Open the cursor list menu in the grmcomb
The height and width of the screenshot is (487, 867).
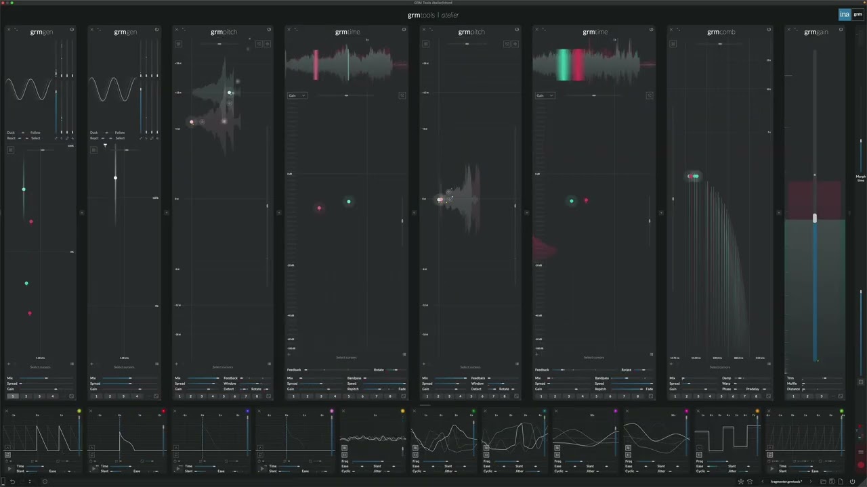pyautogui.click(x=769, y=364)
